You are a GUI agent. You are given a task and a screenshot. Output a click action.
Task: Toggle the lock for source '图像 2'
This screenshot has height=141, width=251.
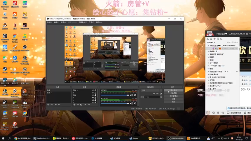point(95,90)
